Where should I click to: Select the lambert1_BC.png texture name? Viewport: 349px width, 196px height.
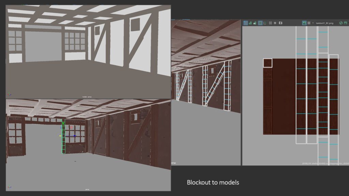coord(324,23)
